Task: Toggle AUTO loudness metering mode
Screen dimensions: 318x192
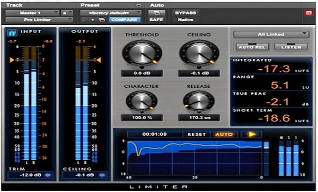Action: [x=224, y=135]
